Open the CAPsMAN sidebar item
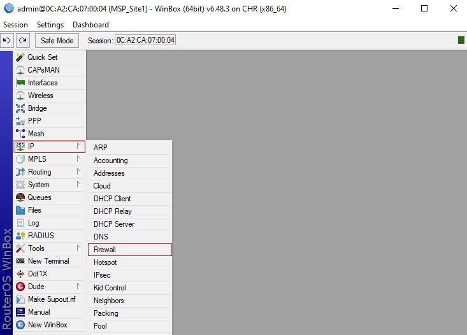This screenshot has width=467, height=335. point(43,70)
